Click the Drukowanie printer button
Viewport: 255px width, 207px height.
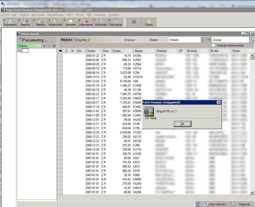134,22
